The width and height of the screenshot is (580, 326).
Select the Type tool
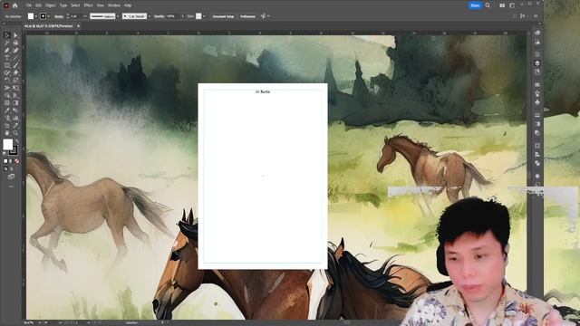pyautogui.click(x=7, y=58)
